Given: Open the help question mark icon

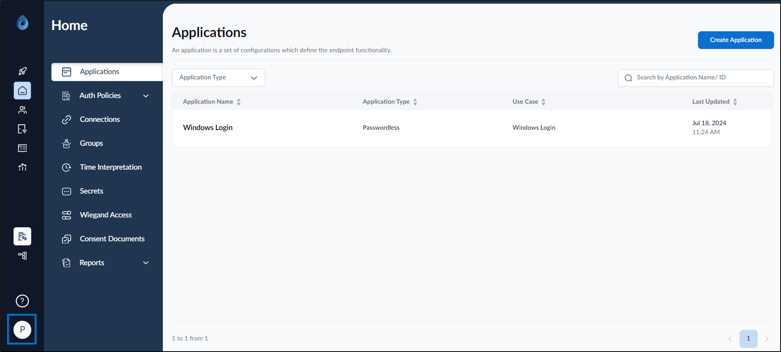Looking at the screenshot, I should 22,301.
